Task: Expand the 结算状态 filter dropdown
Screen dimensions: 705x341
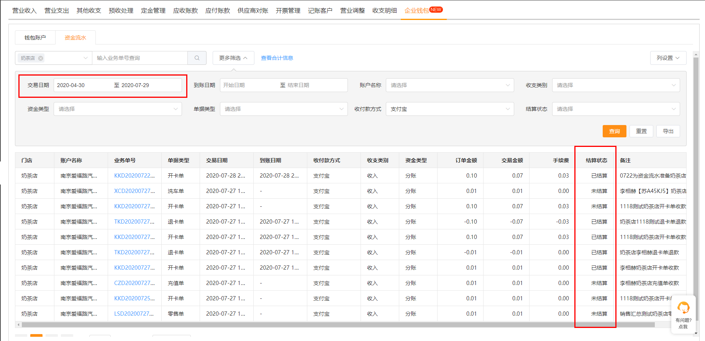Action: [616, 109]
